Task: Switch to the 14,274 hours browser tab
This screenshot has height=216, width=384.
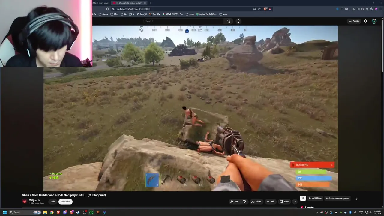Action: 100,3
